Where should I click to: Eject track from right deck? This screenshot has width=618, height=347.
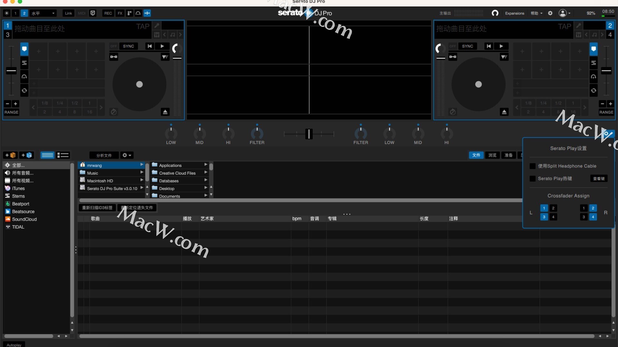[x=504, y=112]
